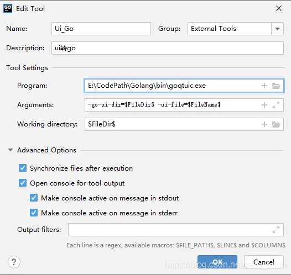Confirm with the OK button
The height and width of the screenshot is (275, 291).
coord(217,262)
